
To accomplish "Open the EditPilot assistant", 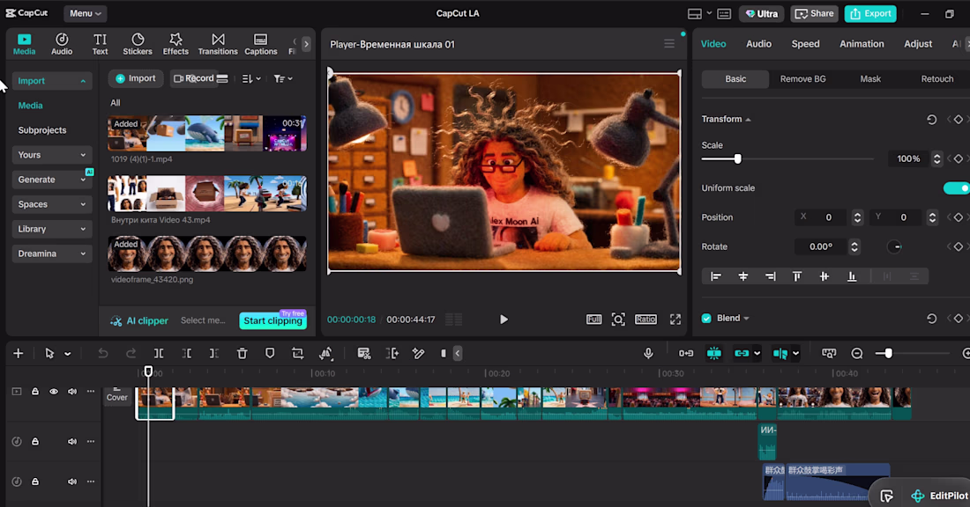I will [939, 496].
